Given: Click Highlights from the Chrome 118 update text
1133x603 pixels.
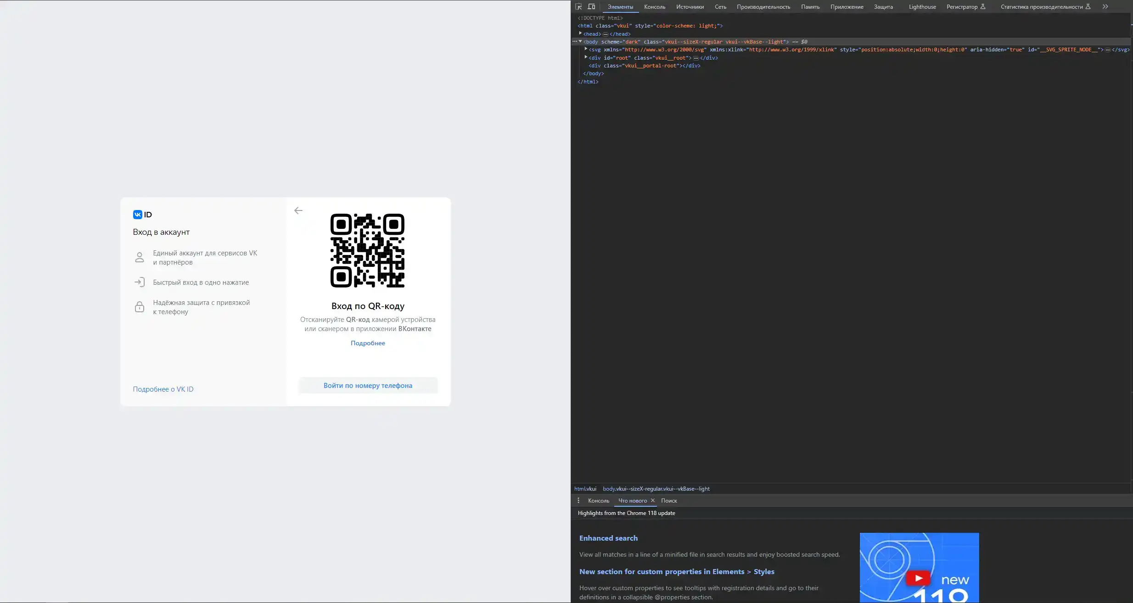Looking at the screenshot, I should [626, 513].
